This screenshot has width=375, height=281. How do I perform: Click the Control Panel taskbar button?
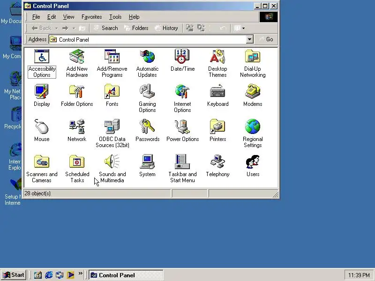(126, 275)
